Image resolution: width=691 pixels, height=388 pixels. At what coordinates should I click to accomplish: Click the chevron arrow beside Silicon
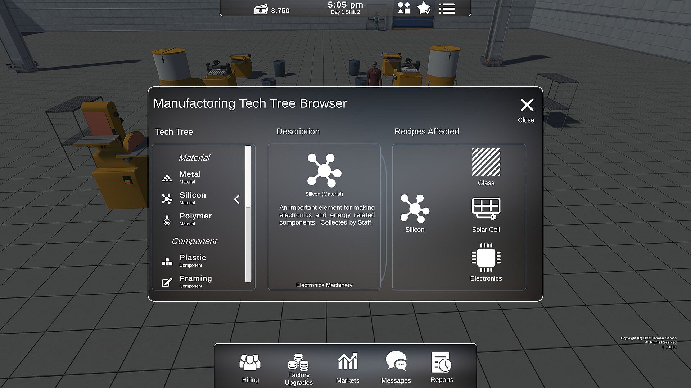point(237,199)
